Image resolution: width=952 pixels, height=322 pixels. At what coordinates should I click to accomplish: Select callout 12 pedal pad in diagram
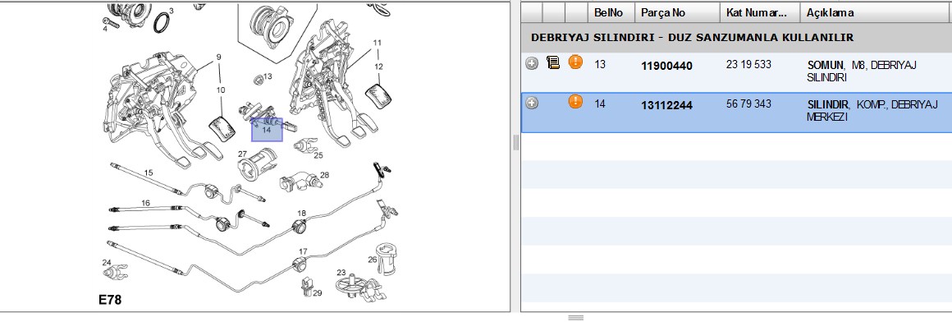pyautogui.click(x=379, y=67)
